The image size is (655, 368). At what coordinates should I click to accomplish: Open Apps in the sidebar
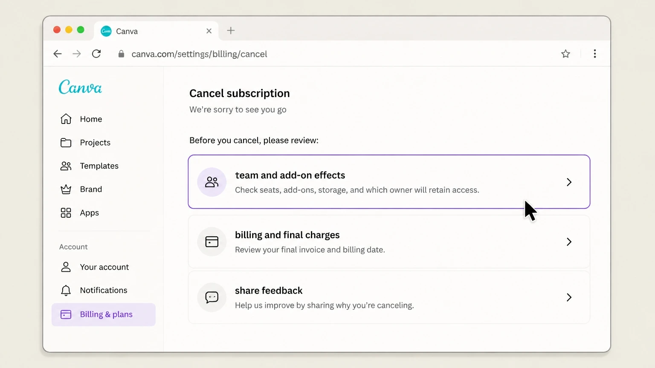pos(103,213)
